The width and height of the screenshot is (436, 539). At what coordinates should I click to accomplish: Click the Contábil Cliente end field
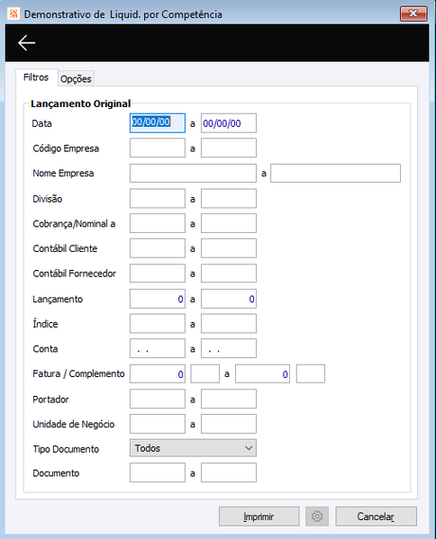[229, 248]
